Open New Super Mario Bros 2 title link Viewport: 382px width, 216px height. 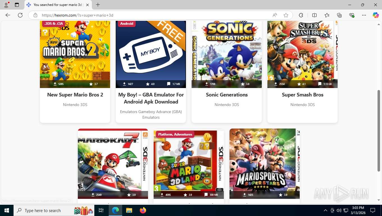point(75,95)
